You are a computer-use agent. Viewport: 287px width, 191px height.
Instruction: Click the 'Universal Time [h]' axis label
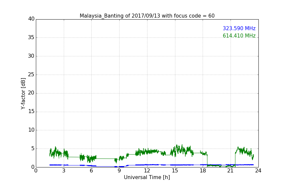(x=147, y=177)
